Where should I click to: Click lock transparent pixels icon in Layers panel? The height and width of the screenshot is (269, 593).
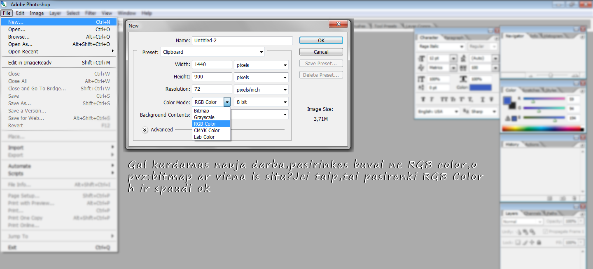[518, 243]
